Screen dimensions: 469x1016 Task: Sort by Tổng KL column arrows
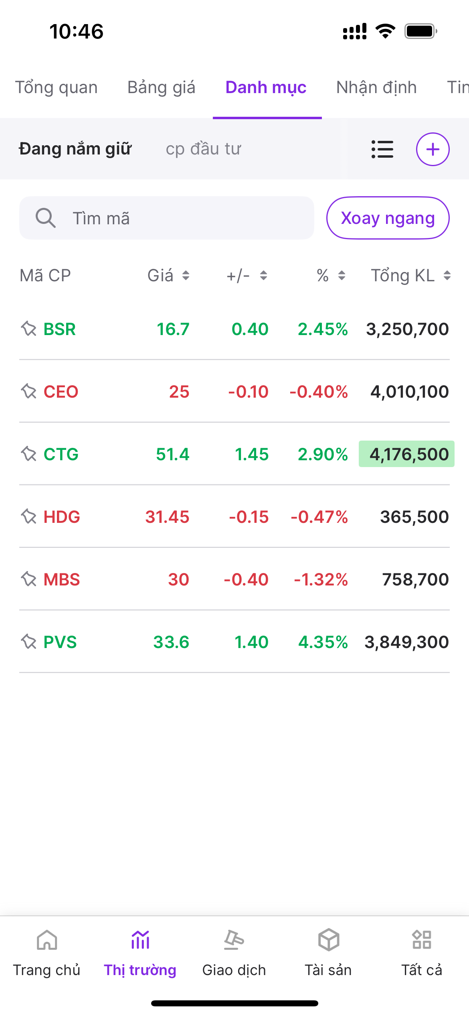(x=447, y=276)
